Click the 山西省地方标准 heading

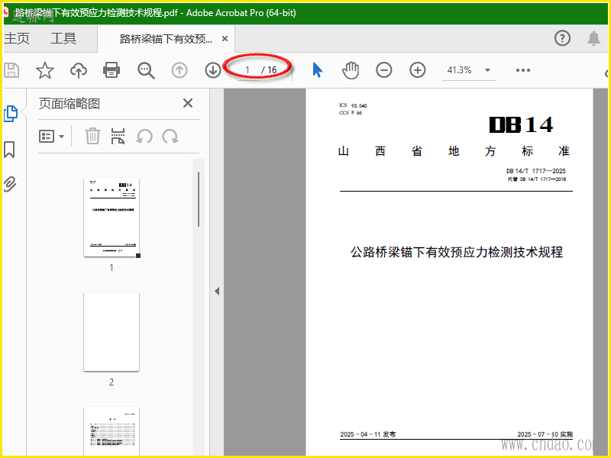pyautogui.click(x=454, y=150)
